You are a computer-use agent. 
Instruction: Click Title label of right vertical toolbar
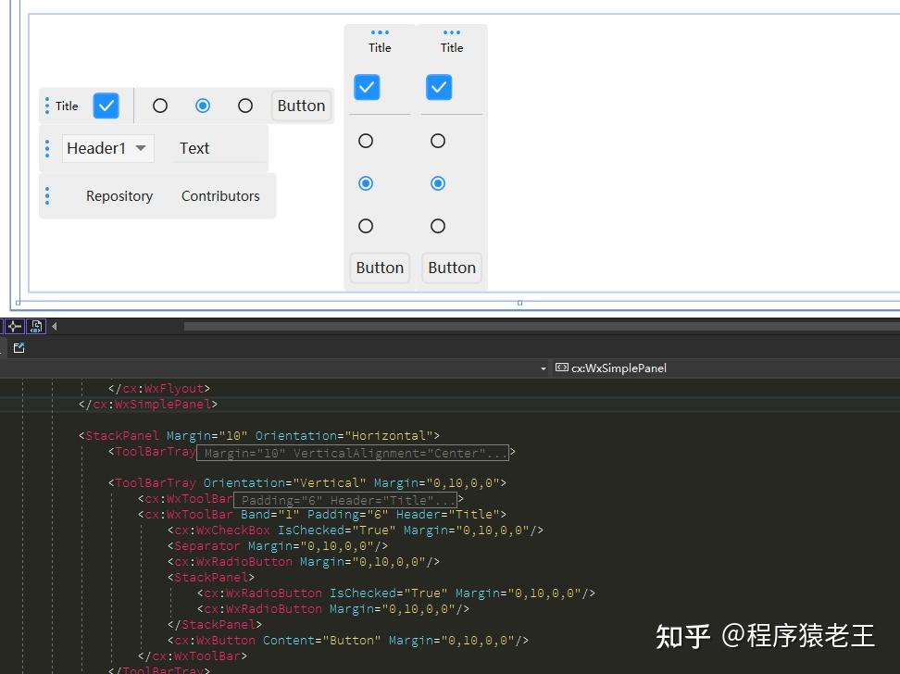coord(452,47)
